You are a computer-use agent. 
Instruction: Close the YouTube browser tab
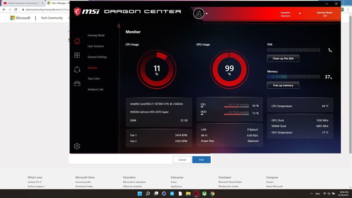[42, 3]
